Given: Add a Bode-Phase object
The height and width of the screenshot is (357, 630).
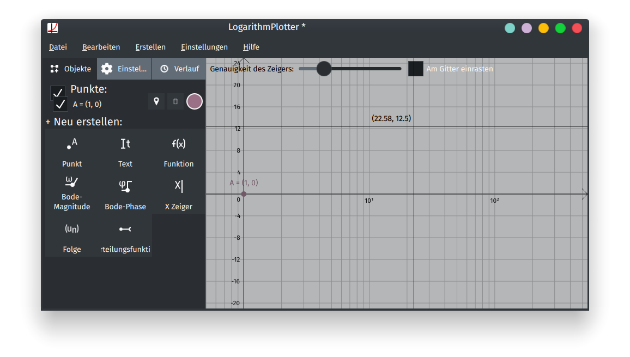Looking at the screenshot, I should click(125, 193).
